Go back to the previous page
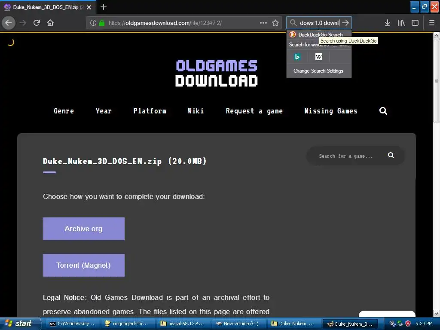Image resolution: width=440 pixels, height=330 pixels. click(9, 23)
